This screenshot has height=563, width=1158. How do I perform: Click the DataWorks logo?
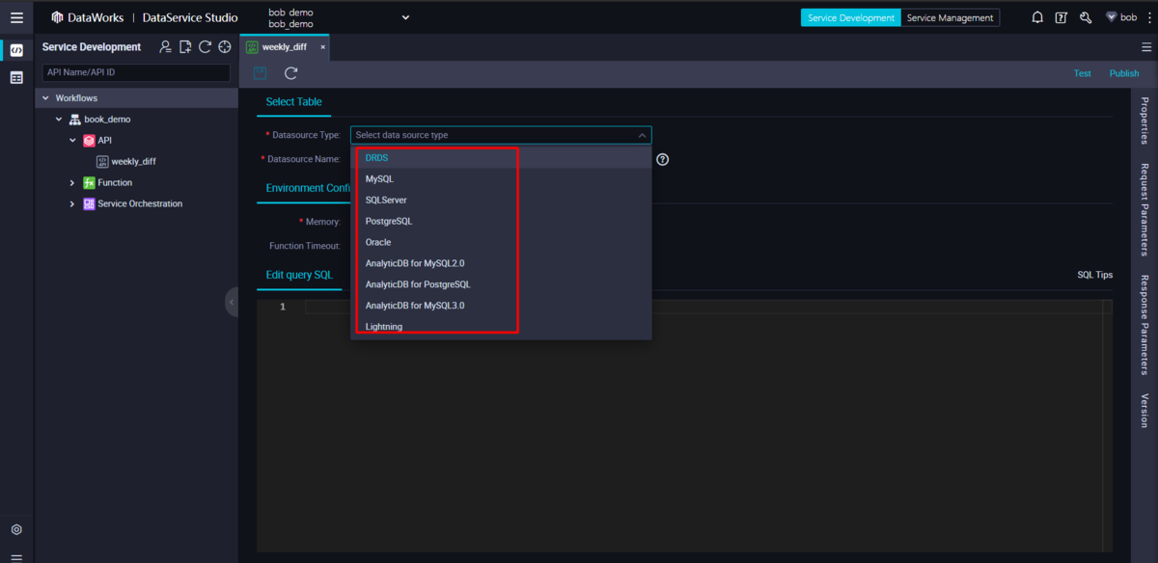(x=57, y=17)
